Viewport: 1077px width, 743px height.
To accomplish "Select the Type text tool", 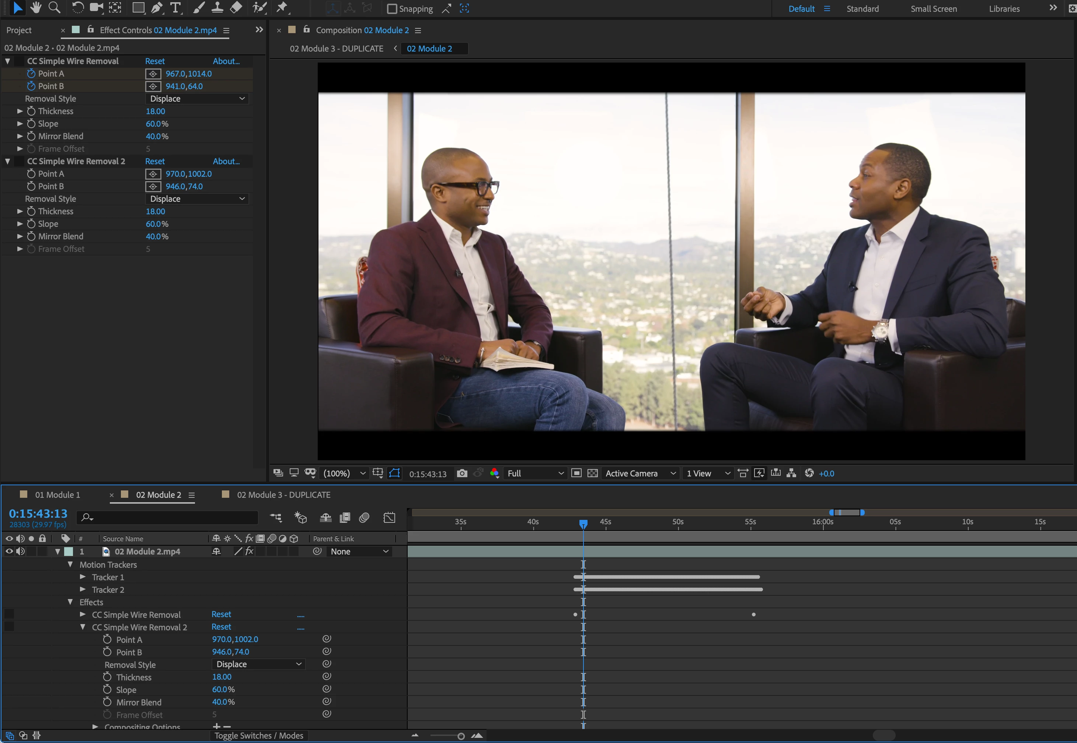I will click(x=175, y=7).
